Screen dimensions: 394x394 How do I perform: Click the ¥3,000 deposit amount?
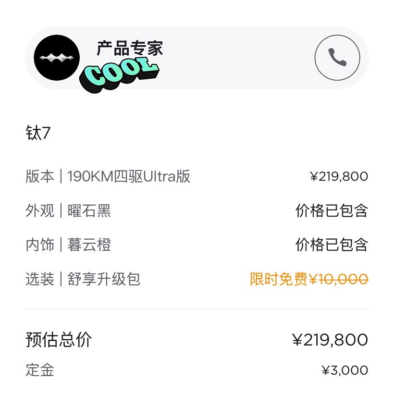(x=345, y=370)
